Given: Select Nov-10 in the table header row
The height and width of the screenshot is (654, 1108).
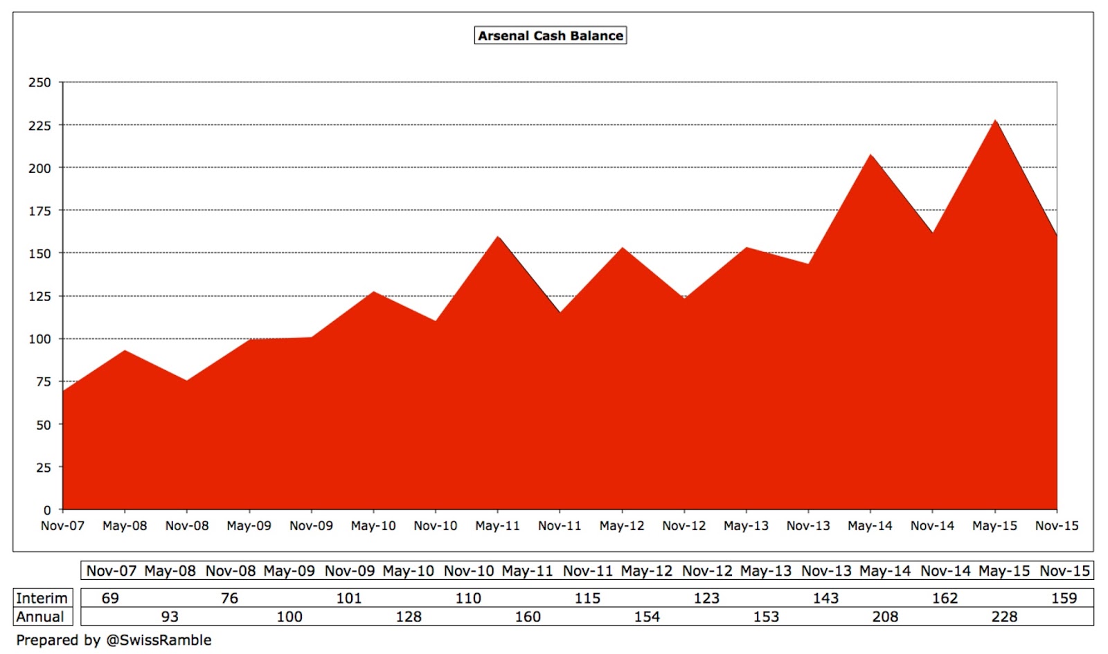Looking at the screenshot, I should coord(469,571).
